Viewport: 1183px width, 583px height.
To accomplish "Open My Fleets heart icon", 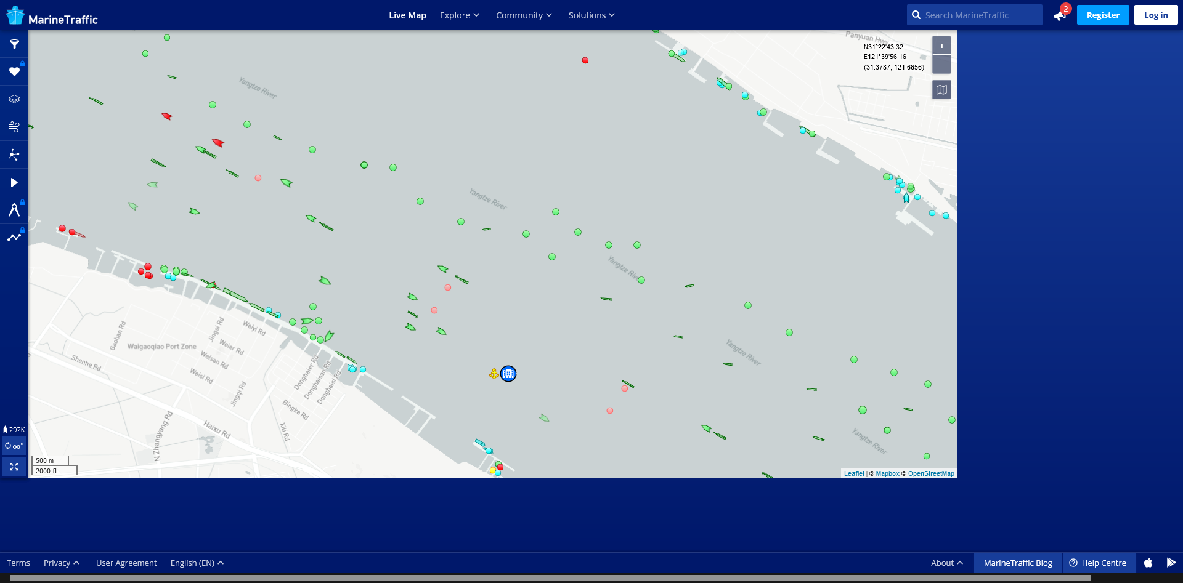I will click(x=14, y=71).
